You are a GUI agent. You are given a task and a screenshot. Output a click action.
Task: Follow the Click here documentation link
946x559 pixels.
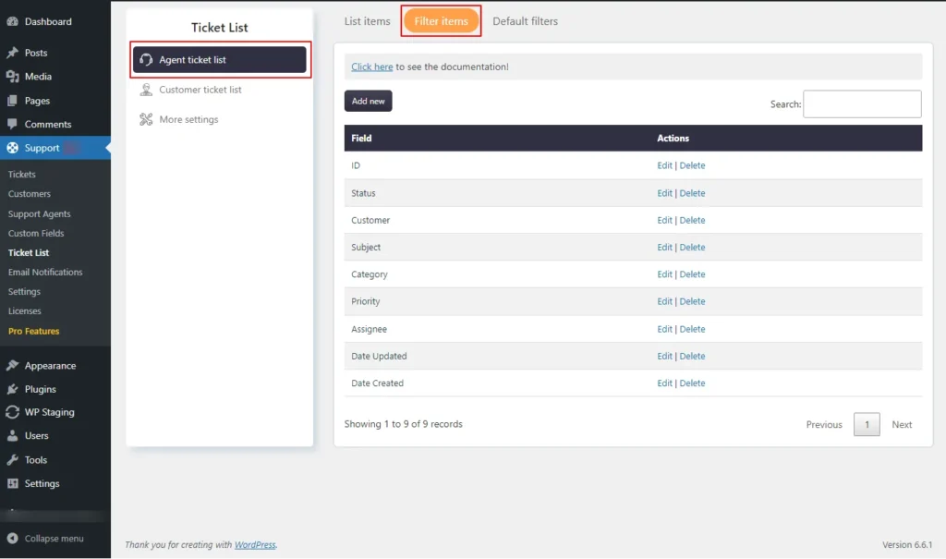[x=371, y=66]
